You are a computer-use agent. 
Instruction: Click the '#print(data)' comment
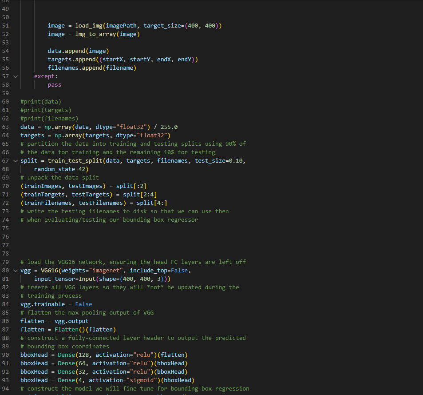41,101
